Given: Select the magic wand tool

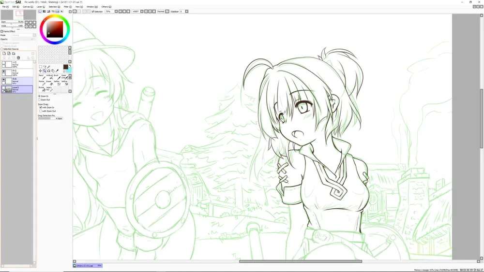Looking at the screenshot, I should 48,67.
